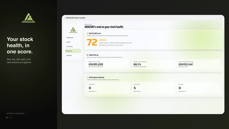Click the stock health score 72
Screen dimensions: 229x129
(x=92, y=42)
